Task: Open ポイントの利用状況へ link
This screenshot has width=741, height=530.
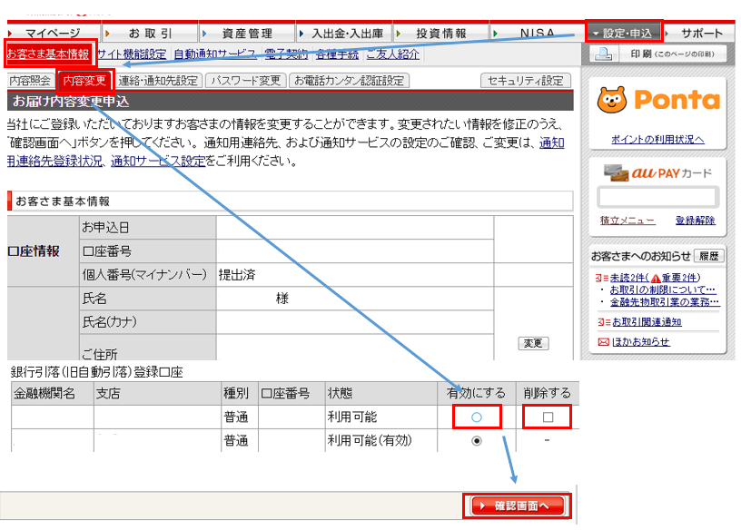Action: pyautogui.click(x=657, y=140)
